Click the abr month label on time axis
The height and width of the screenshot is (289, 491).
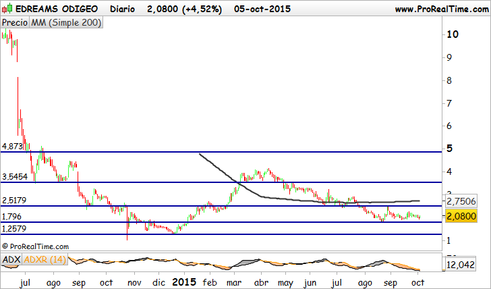[x=261, y=283]
